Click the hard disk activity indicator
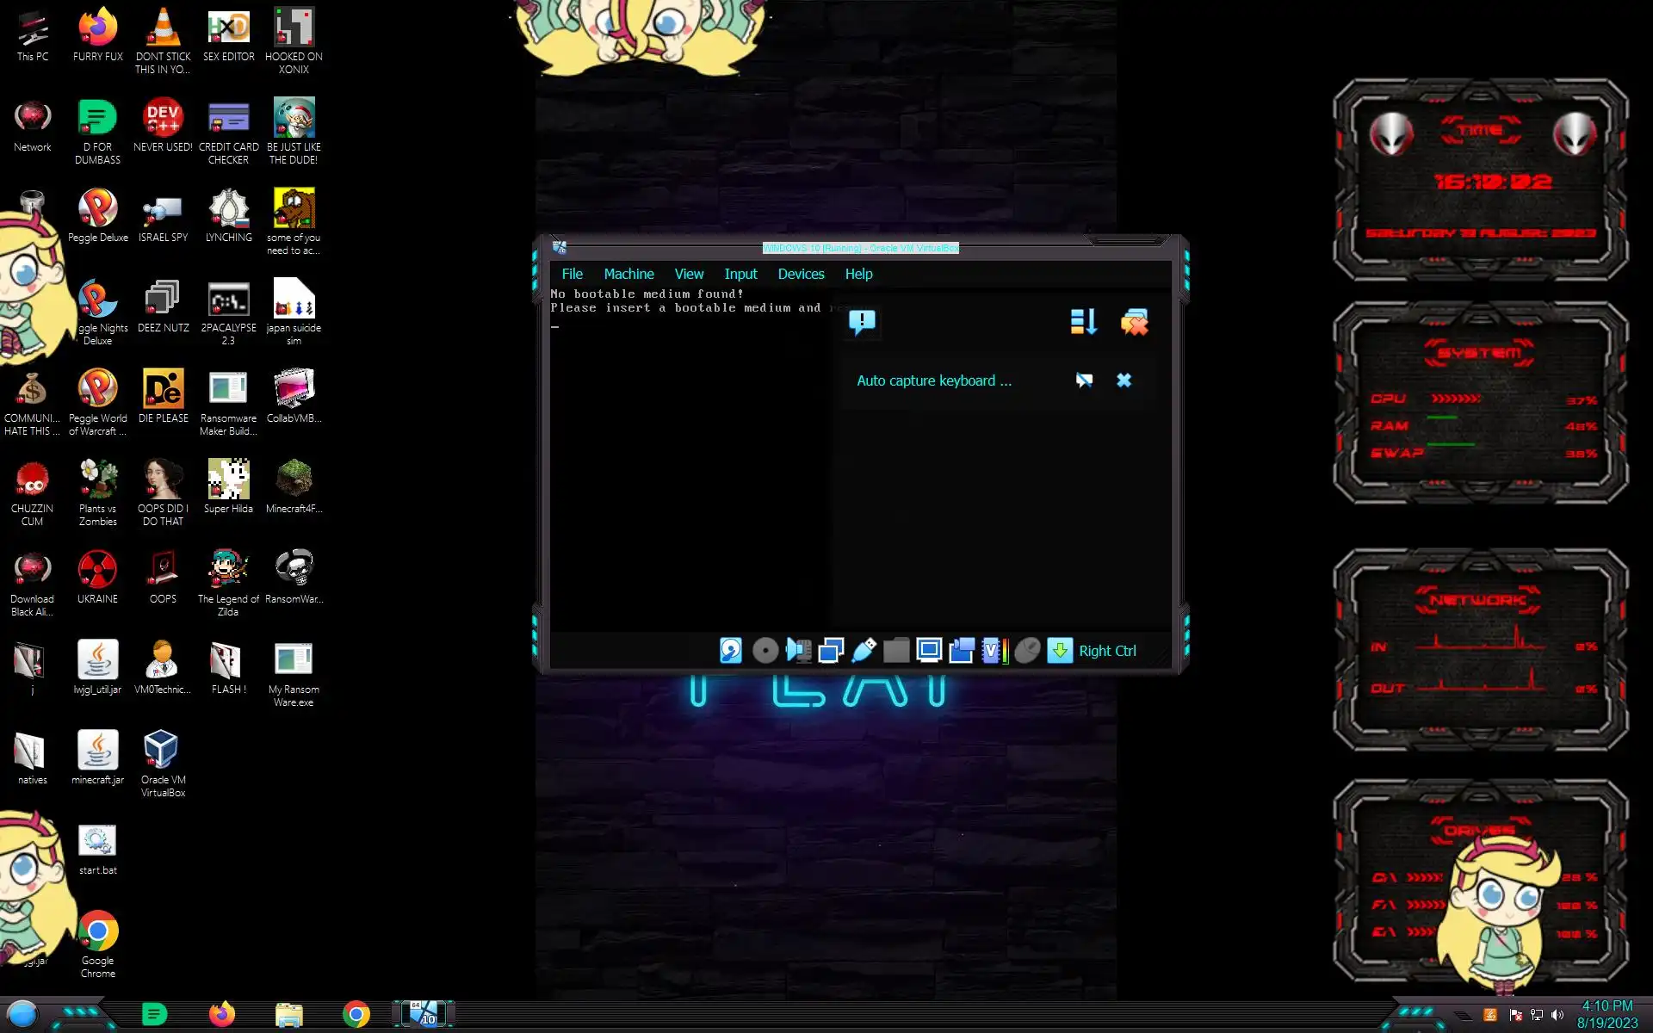 (x=731, y=650)
